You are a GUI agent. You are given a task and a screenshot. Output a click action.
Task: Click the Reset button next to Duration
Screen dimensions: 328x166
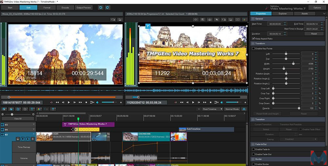[x=314, y=34]
